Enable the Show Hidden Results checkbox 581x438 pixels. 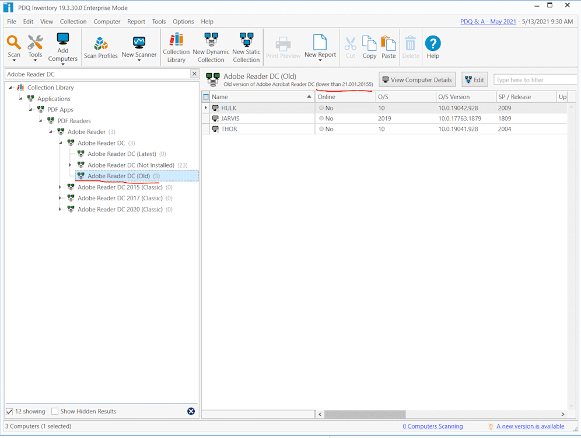(x=55, y=411)
